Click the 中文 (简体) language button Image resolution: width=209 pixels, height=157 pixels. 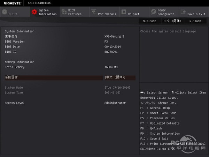(172, 21)
